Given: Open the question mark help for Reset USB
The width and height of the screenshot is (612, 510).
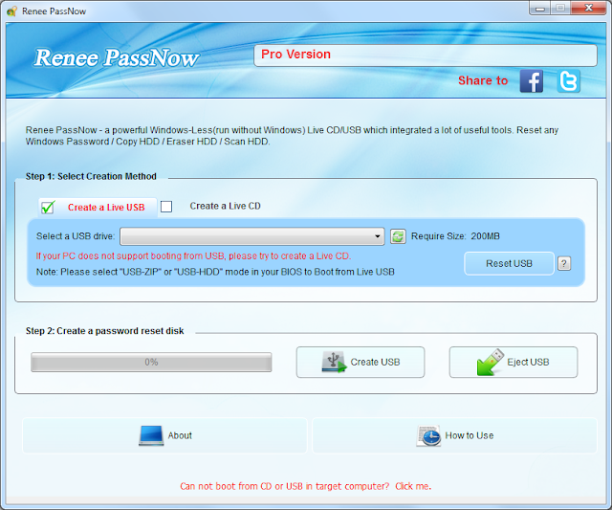Looking at the screenshot, I should pyautogui.click(x=563, y=263).
